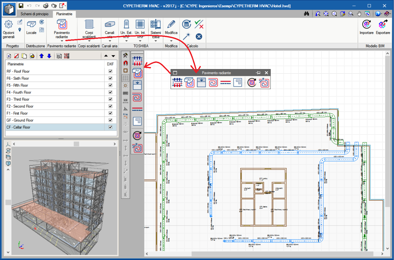
Task: Click the Modifica pencil button
Action: click(171, 27)
